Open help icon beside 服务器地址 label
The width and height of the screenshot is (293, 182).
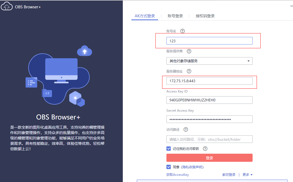point(189,71)
